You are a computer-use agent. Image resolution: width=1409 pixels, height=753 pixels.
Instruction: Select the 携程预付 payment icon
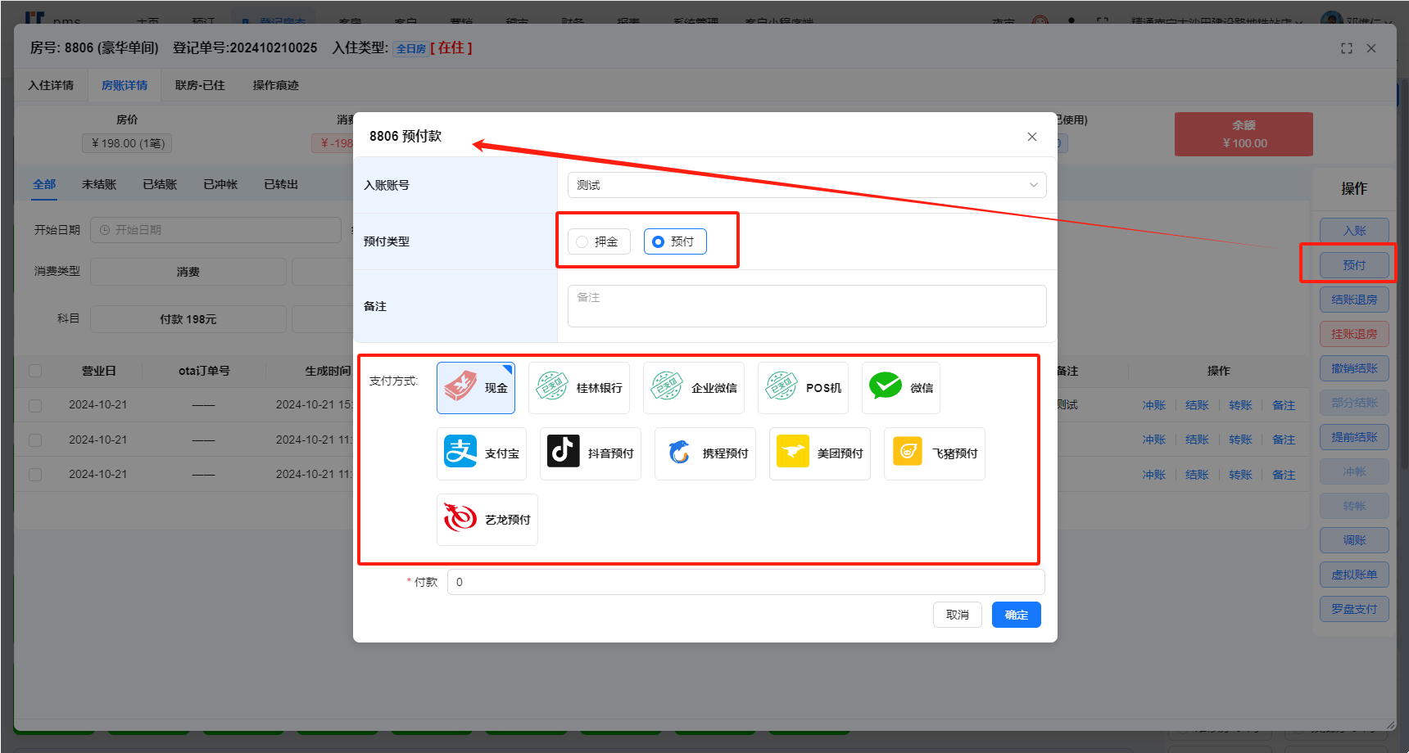[704, 453]
